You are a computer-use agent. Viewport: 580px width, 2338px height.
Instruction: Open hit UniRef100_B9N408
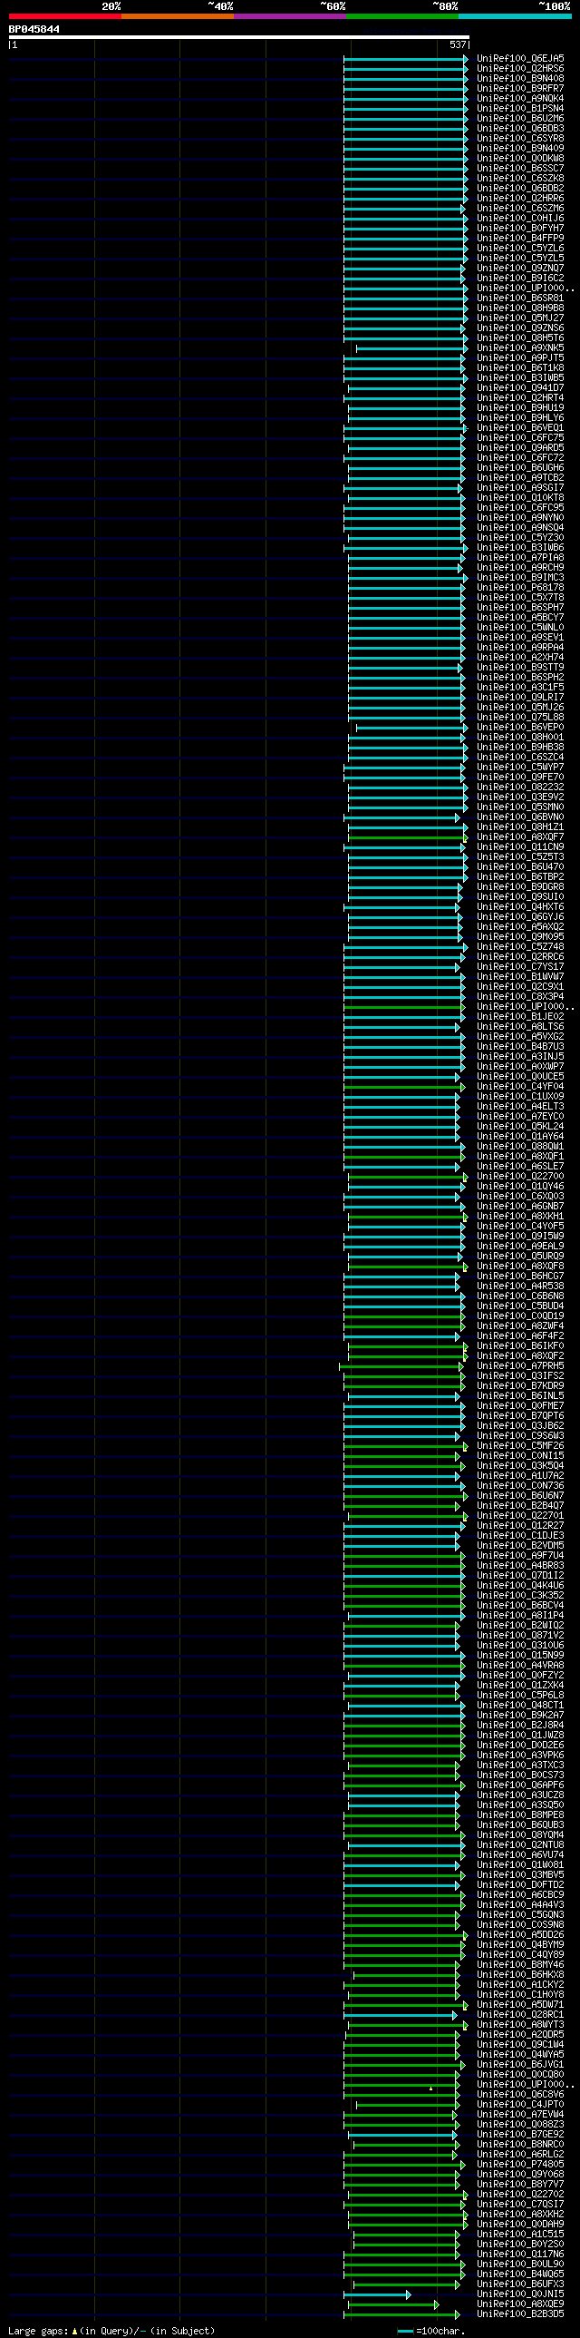tap(520, 78)
